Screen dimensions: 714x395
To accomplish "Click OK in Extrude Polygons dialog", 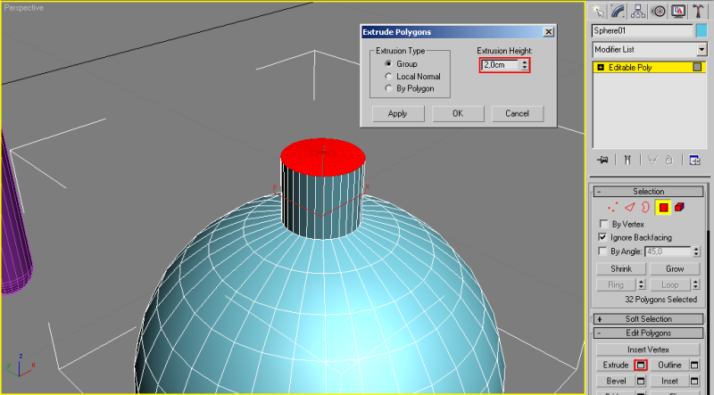I will point(458,114).
